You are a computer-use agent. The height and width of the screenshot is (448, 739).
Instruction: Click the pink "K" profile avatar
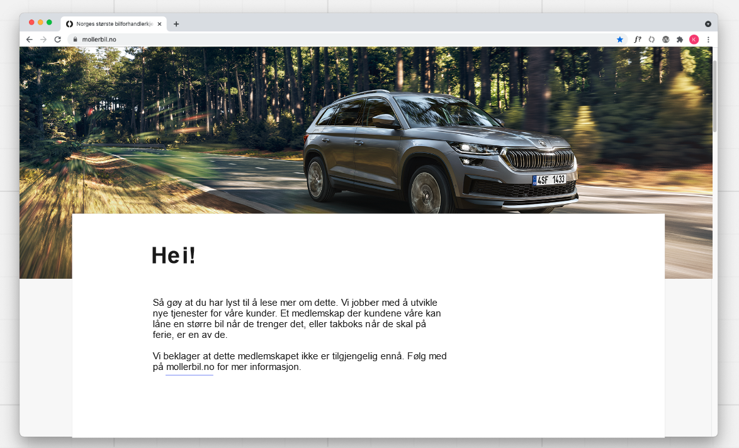[694, 39]
